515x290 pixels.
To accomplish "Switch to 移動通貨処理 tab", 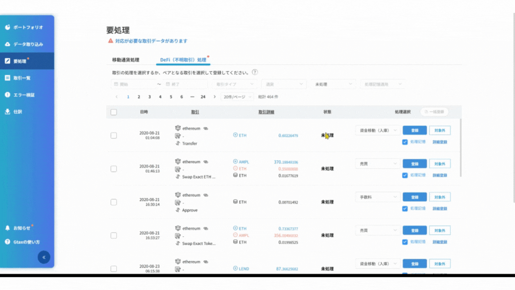I will pyautogui.click(x=126, y=60).
